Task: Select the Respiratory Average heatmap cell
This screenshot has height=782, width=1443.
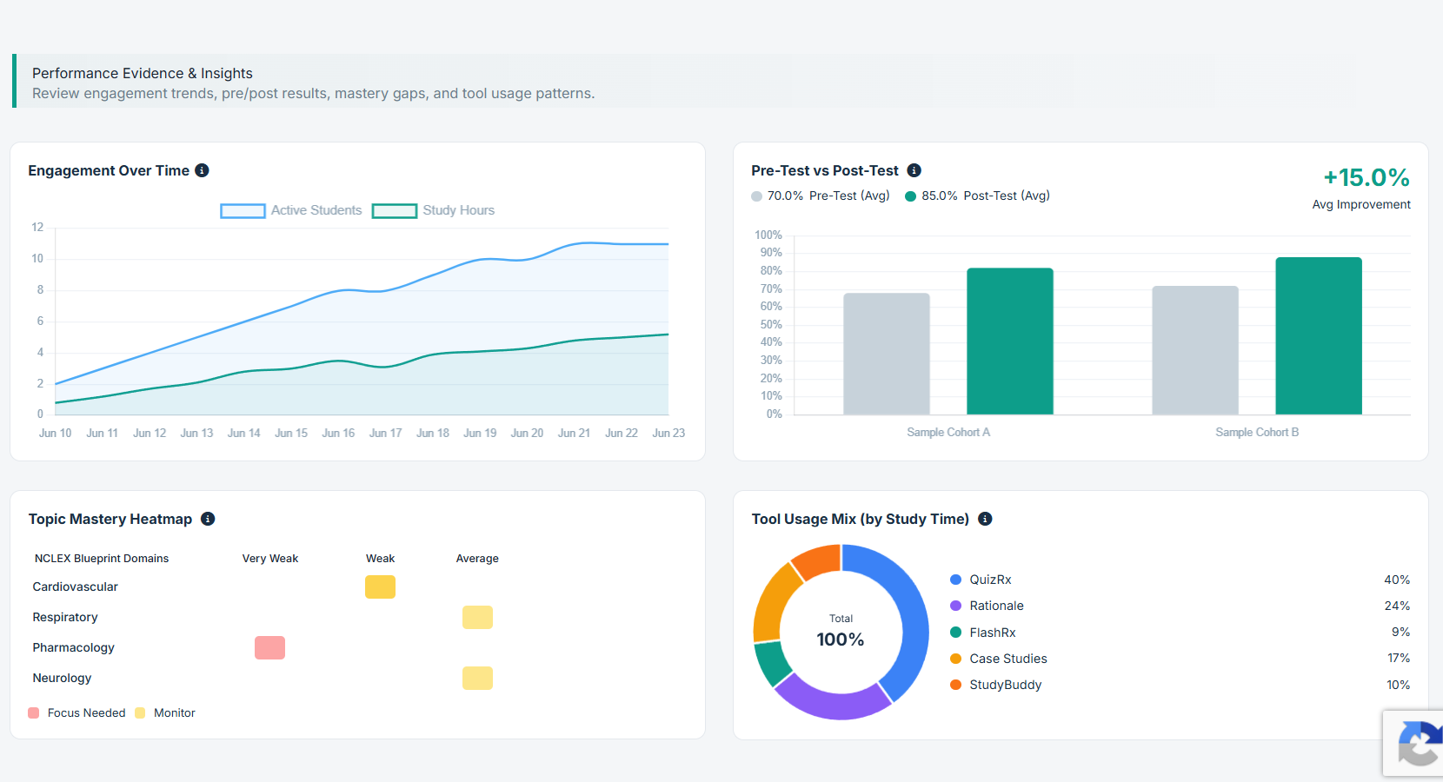Action: pyautogui.click(x=477, y=618)
